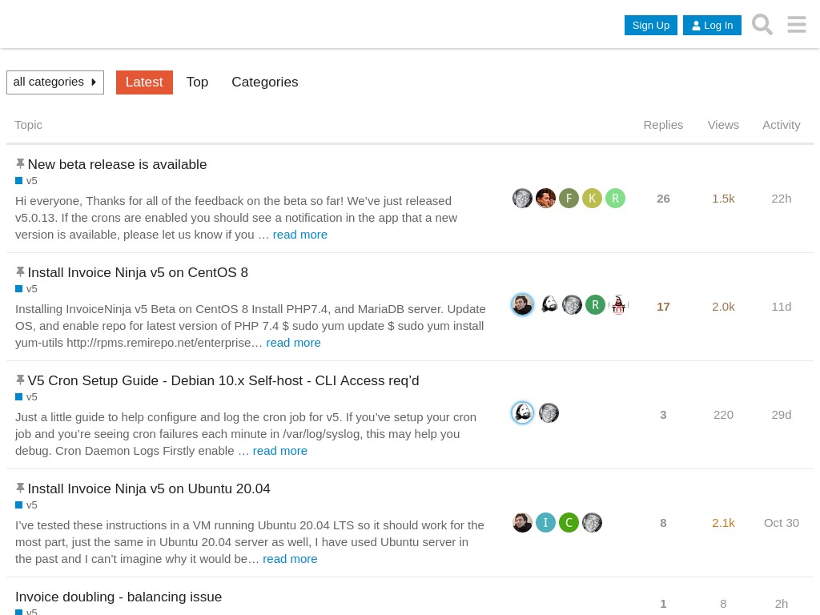Click the 1.5k views value
The image size is (820, 615).
(723, 199)
